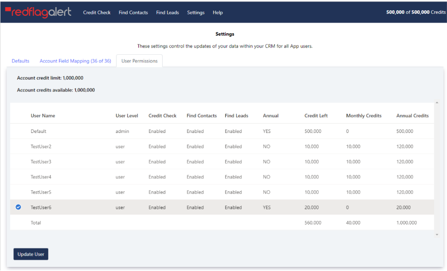Click the Monthly Credits column header

coord(364,116)
